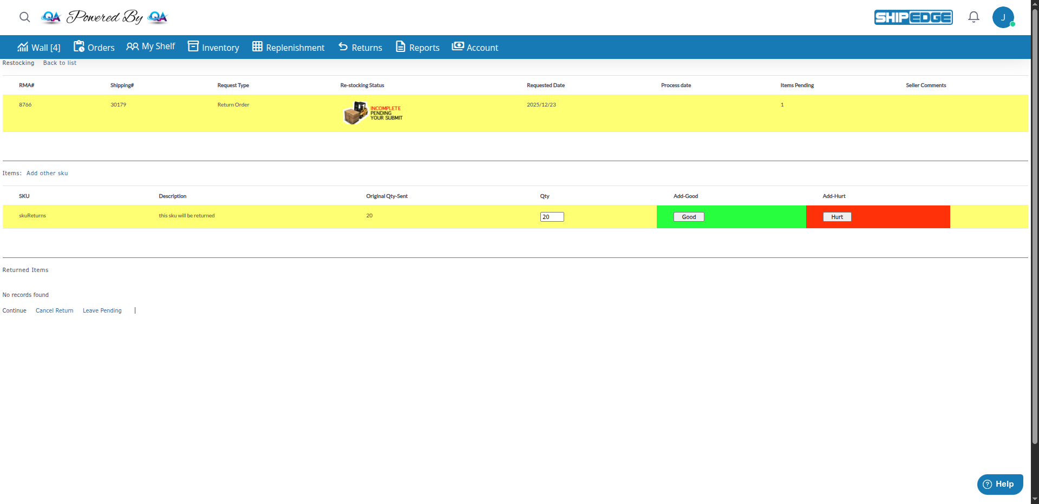Click the search magnifier icon

tap(24, 17)
